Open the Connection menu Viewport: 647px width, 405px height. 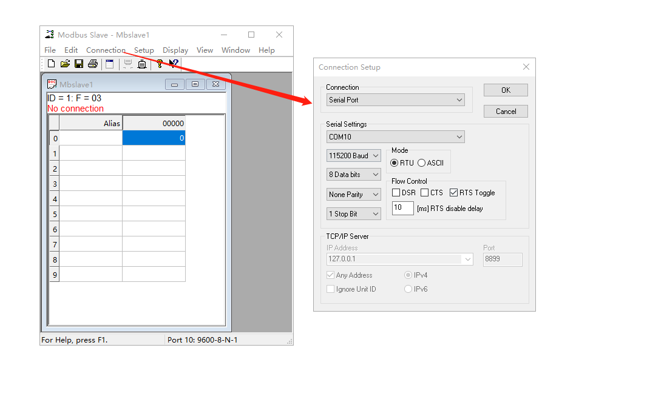click(106, 50)
